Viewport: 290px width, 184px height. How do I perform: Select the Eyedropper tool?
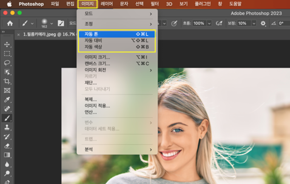(x=7, y=100)
